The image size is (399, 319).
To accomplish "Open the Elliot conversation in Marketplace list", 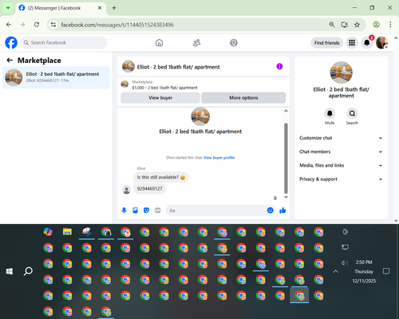I will (x=56, y=77).
